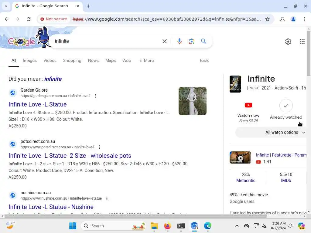Image resolution: width=311 pixels, height=233 pixels.
Task: Open options for potsdirect.com.au result
Action: (x=99, y=147)
